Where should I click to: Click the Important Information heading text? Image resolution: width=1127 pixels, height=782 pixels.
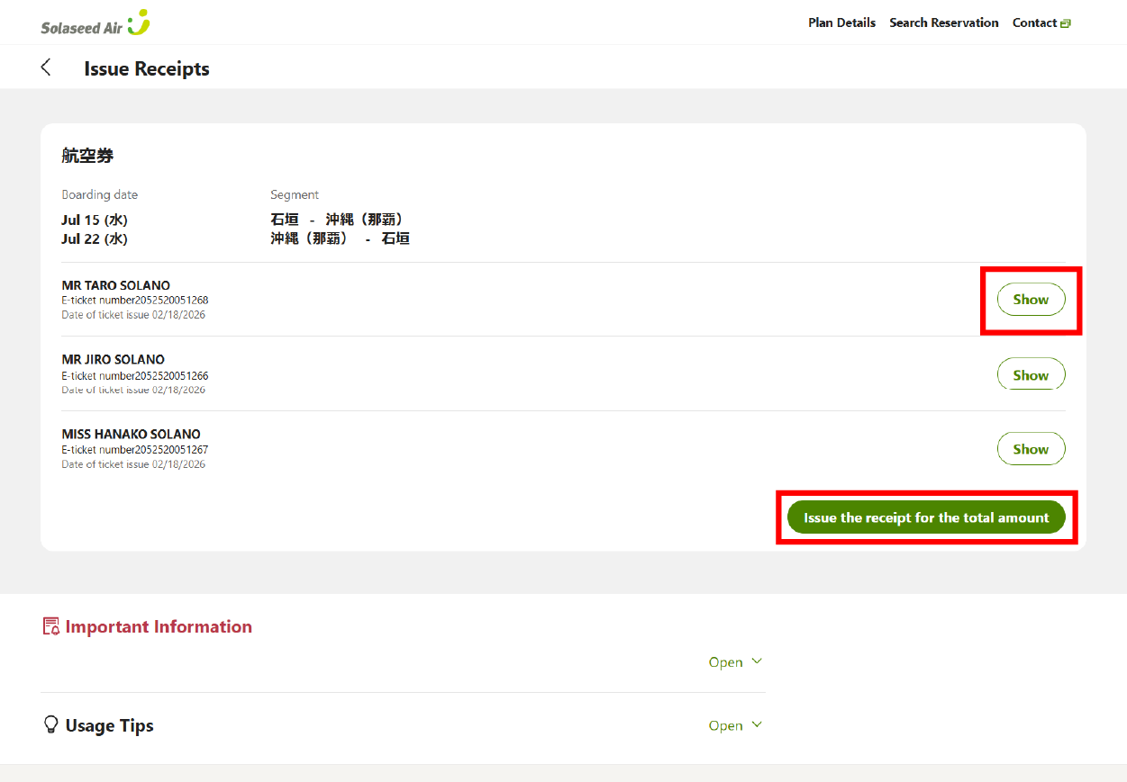(159, 627)
